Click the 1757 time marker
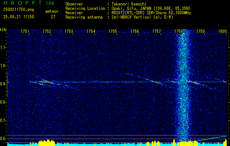Screen dimensions: 230x146 click(x=157, y=31)
